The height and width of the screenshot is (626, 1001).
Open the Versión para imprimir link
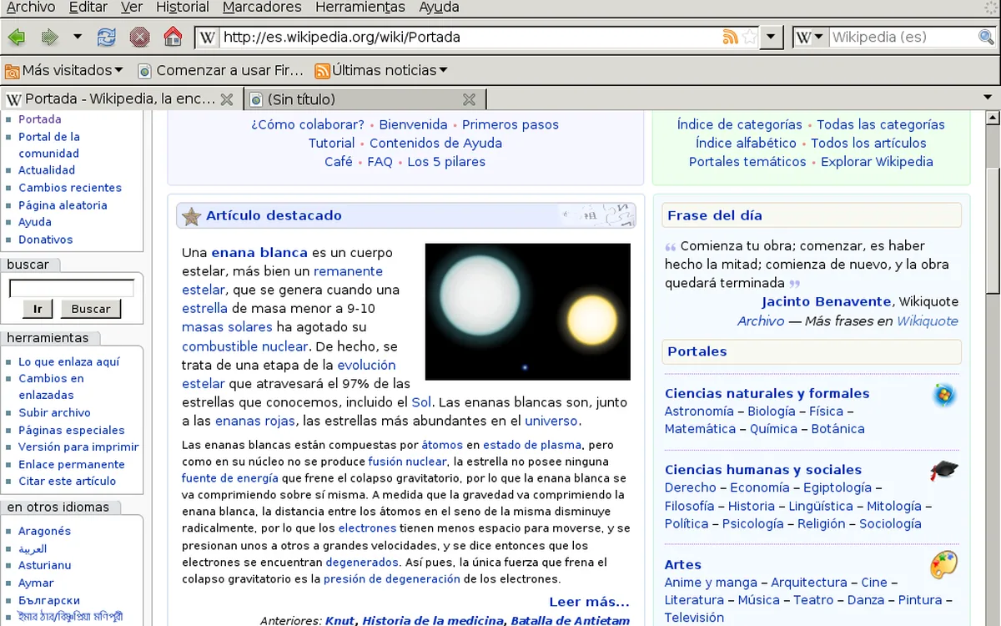point(78,447)
